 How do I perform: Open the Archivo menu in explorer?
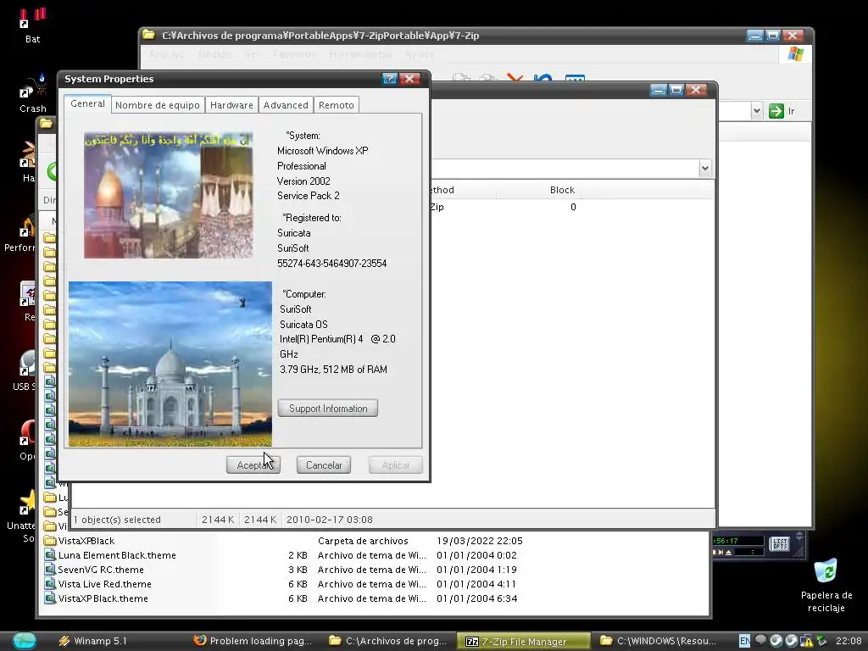click(x=167, y=54)
